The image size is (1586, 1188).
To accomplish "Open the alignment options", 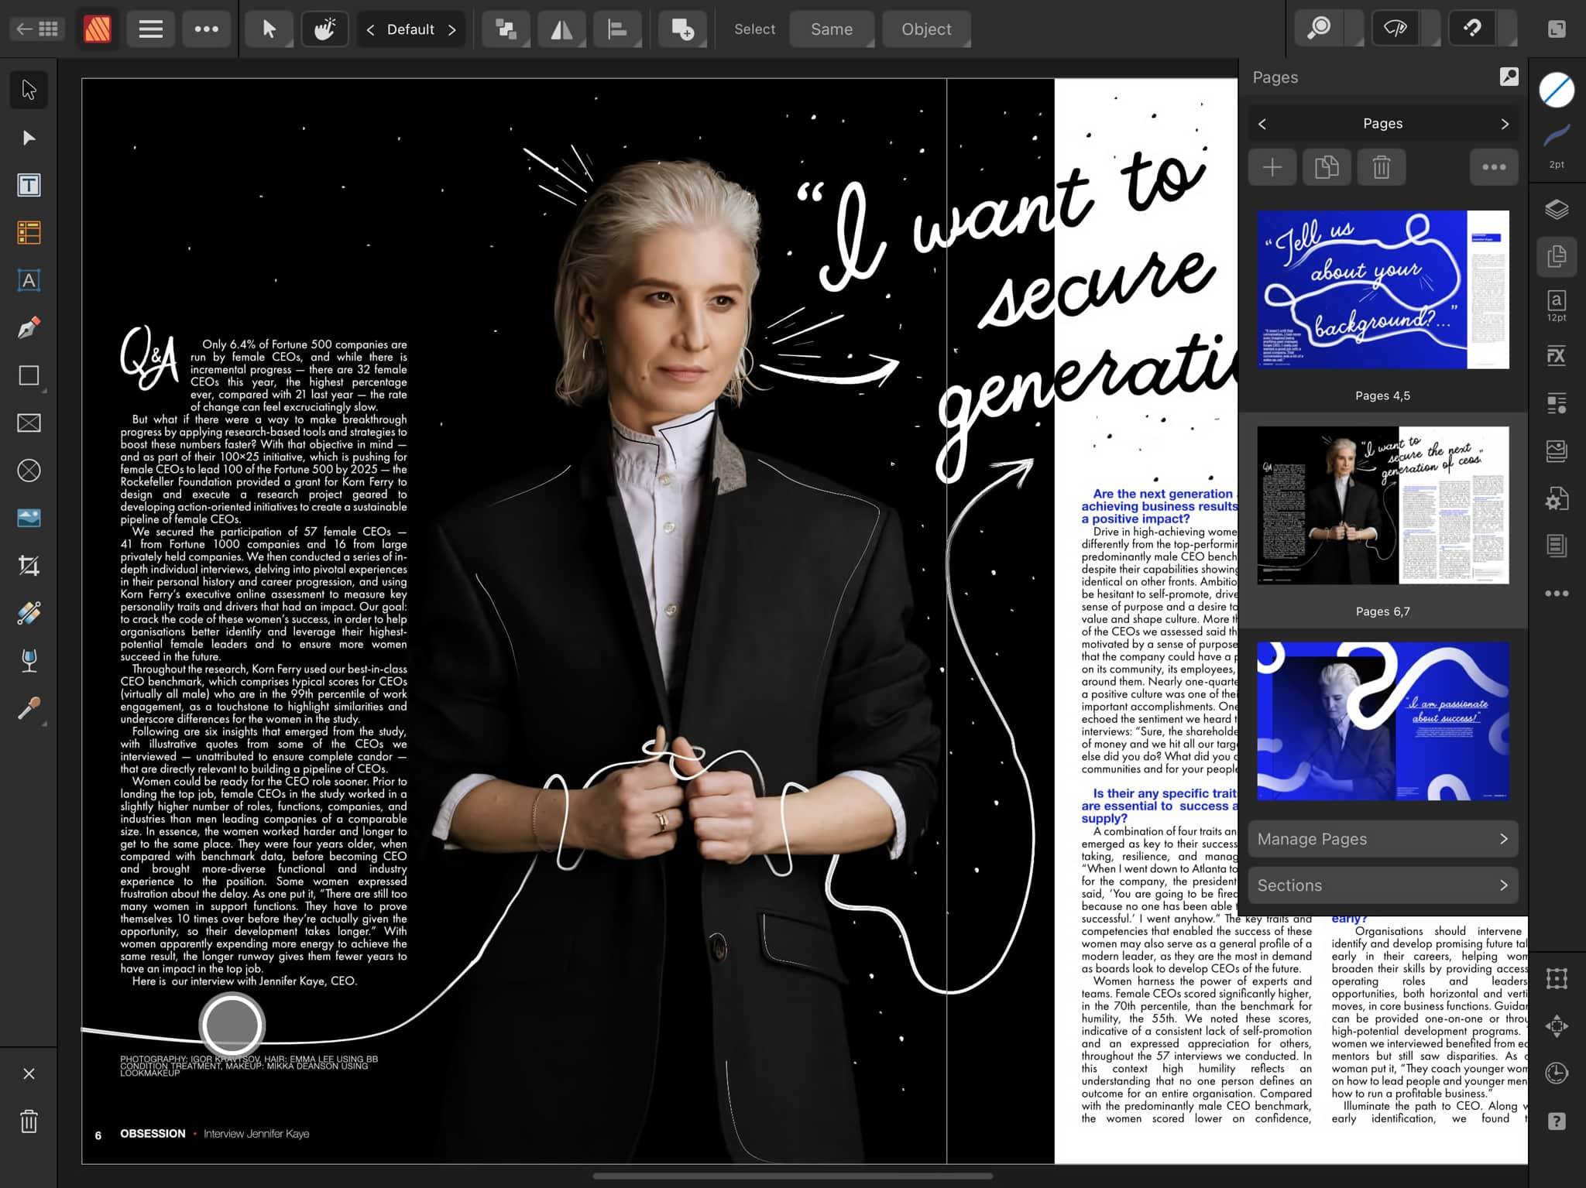I will coord(617,29).
